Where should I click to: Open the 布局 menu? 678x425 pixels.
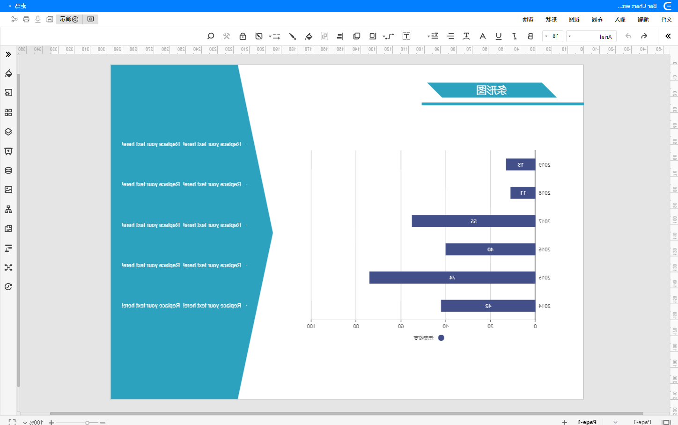tap(597, 19)
